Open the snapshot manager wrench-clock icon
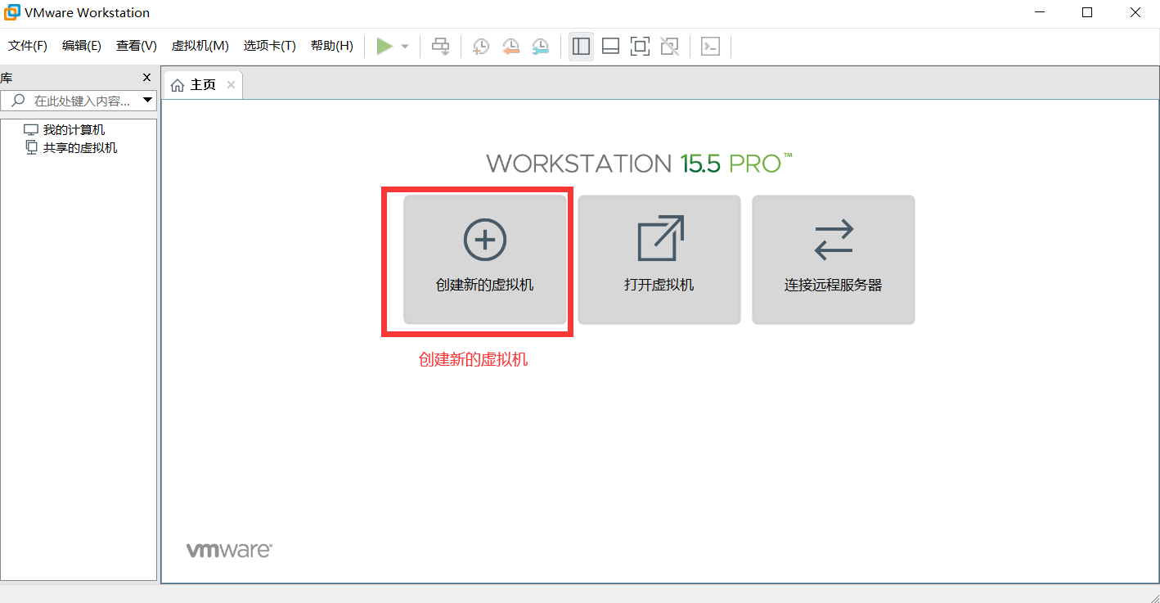This screenshot has width=1160, height=603. tap(540, 47)
